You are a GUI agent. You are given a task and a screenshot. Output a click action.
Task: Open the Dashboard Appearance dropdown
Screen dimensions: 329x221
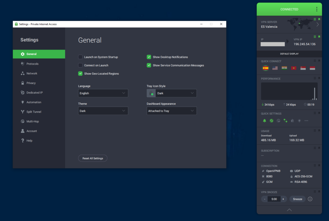(172, 111)
